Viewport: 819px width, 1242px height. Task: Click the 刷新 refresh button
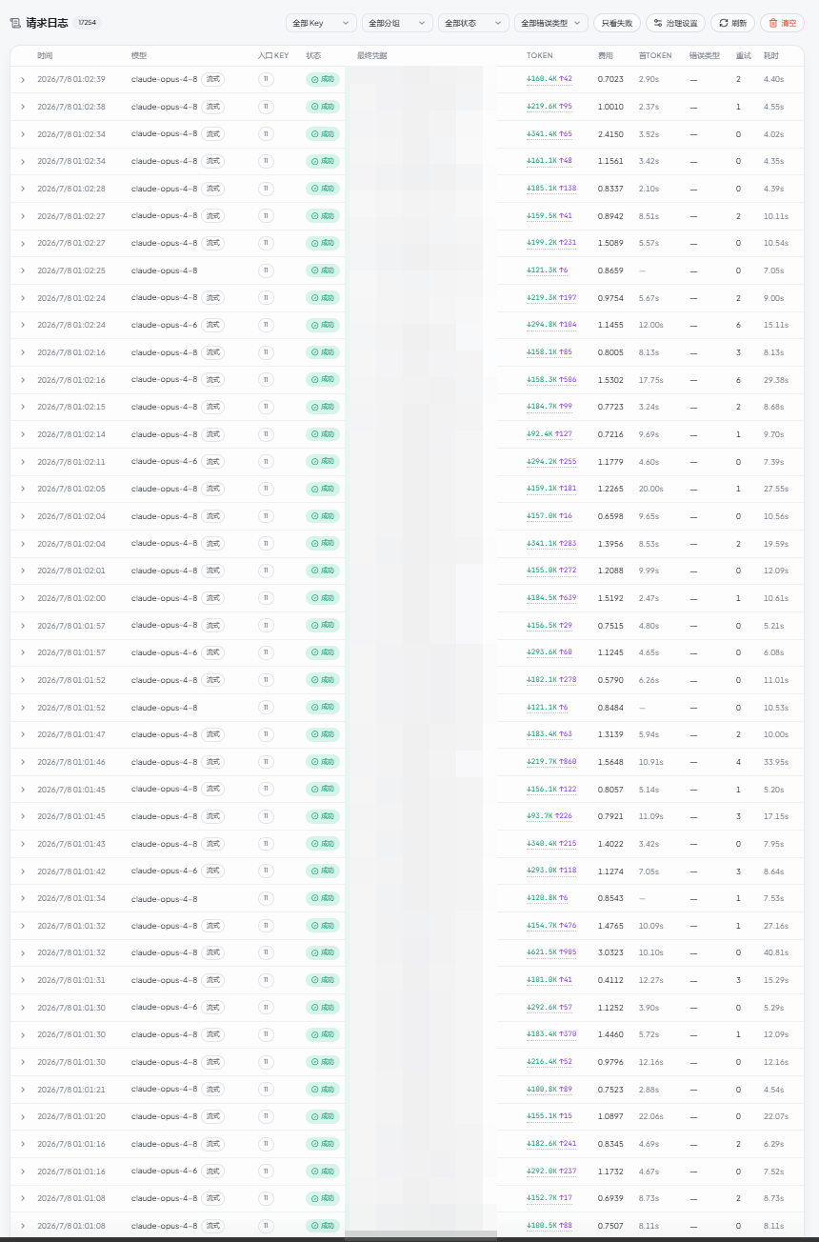point(732,23)
